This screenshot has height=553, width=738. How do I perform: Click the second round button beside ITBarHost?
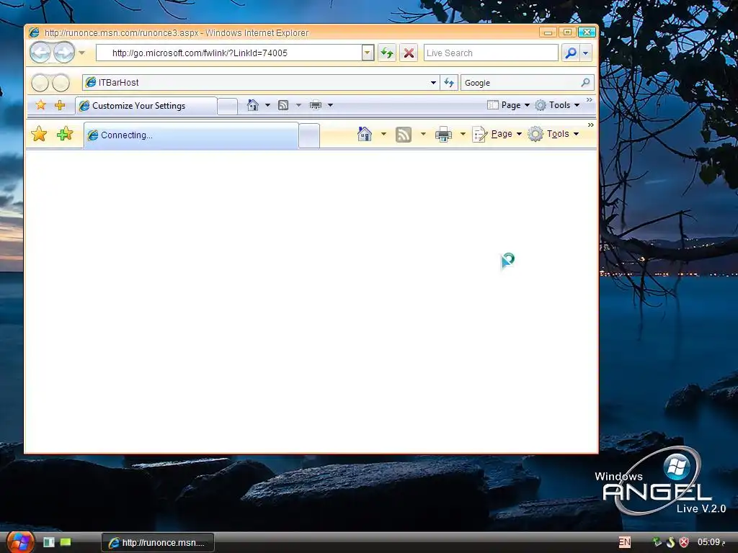tap(61, 83)
